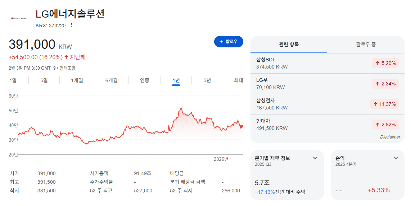Switch to the 팔로우 중 tab

tap(366, 45)
